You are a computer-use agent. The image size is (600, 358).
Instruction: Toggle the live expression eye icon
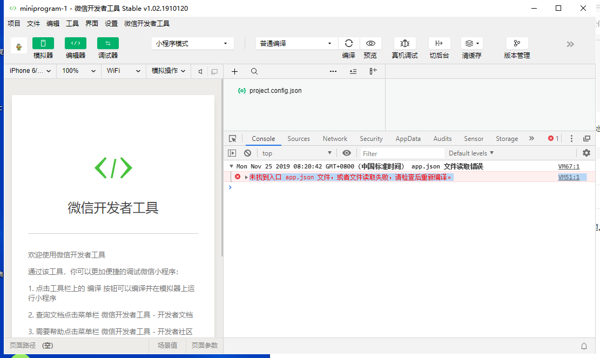pos(347,153)
